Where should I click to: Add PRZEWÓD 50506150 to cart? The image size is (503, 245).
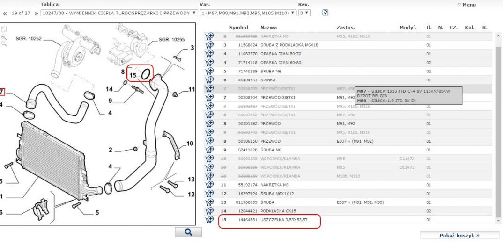[209, 141]
